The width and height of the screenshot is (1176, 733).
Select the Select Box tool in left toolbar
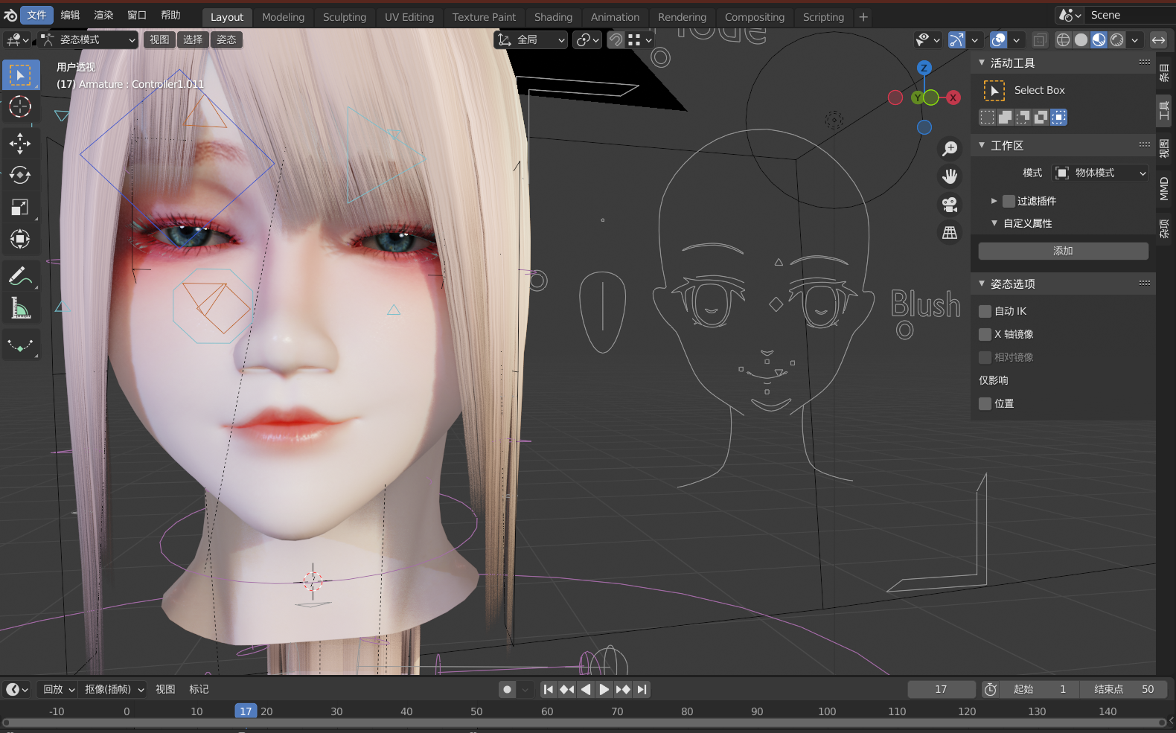click(x=20, y=75)
